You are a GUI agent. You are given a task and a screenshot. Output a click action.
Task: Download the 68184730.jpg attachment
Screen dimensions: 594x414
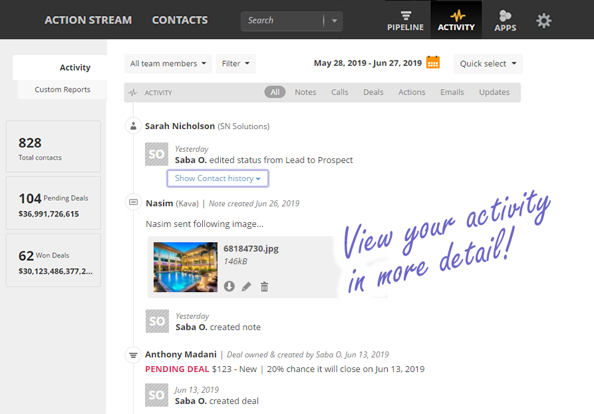[229, 286]
